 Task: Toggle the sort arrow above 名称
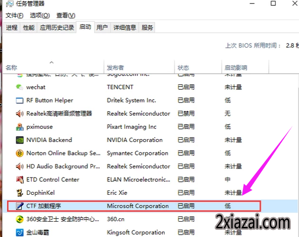click(51, 62)
